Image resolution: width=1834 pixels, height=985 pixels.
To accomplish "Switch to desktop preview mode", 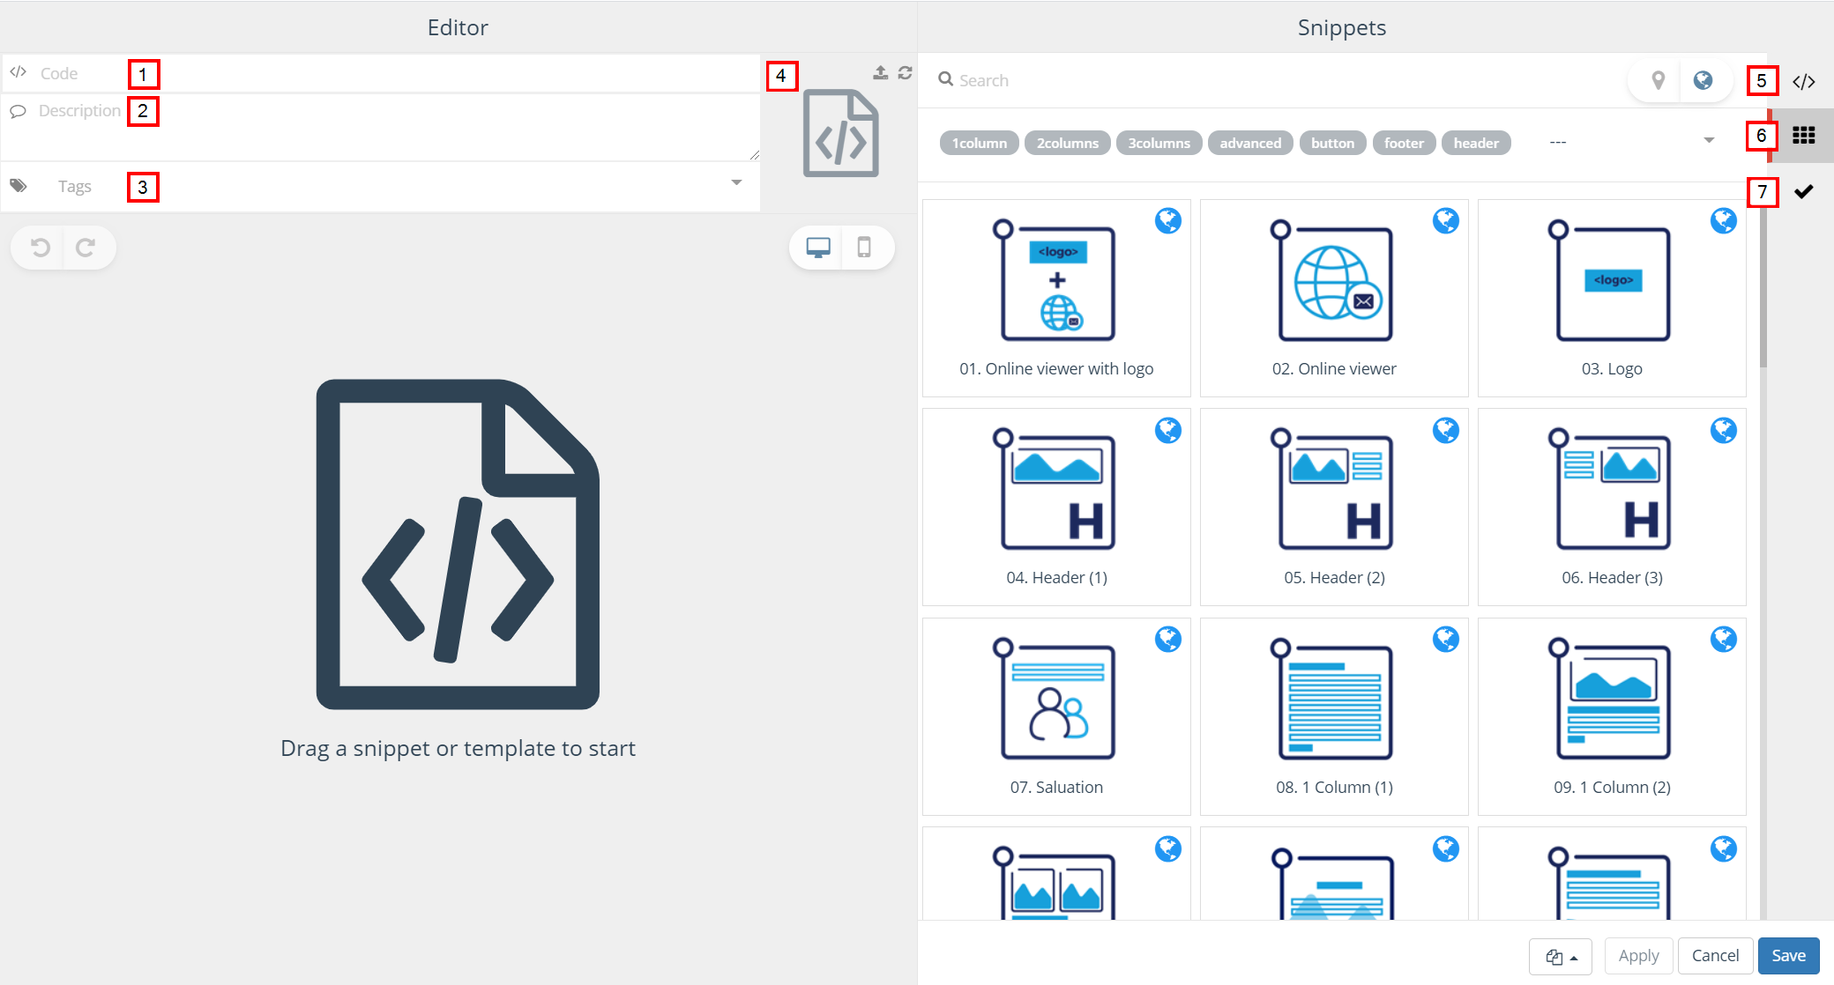I will [817, 248].
